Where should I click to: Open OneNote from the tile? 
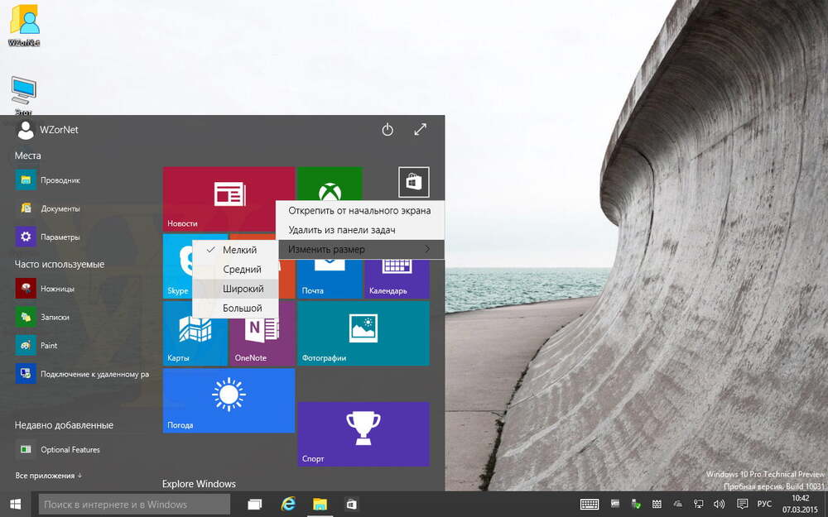(x=262, y=335)
